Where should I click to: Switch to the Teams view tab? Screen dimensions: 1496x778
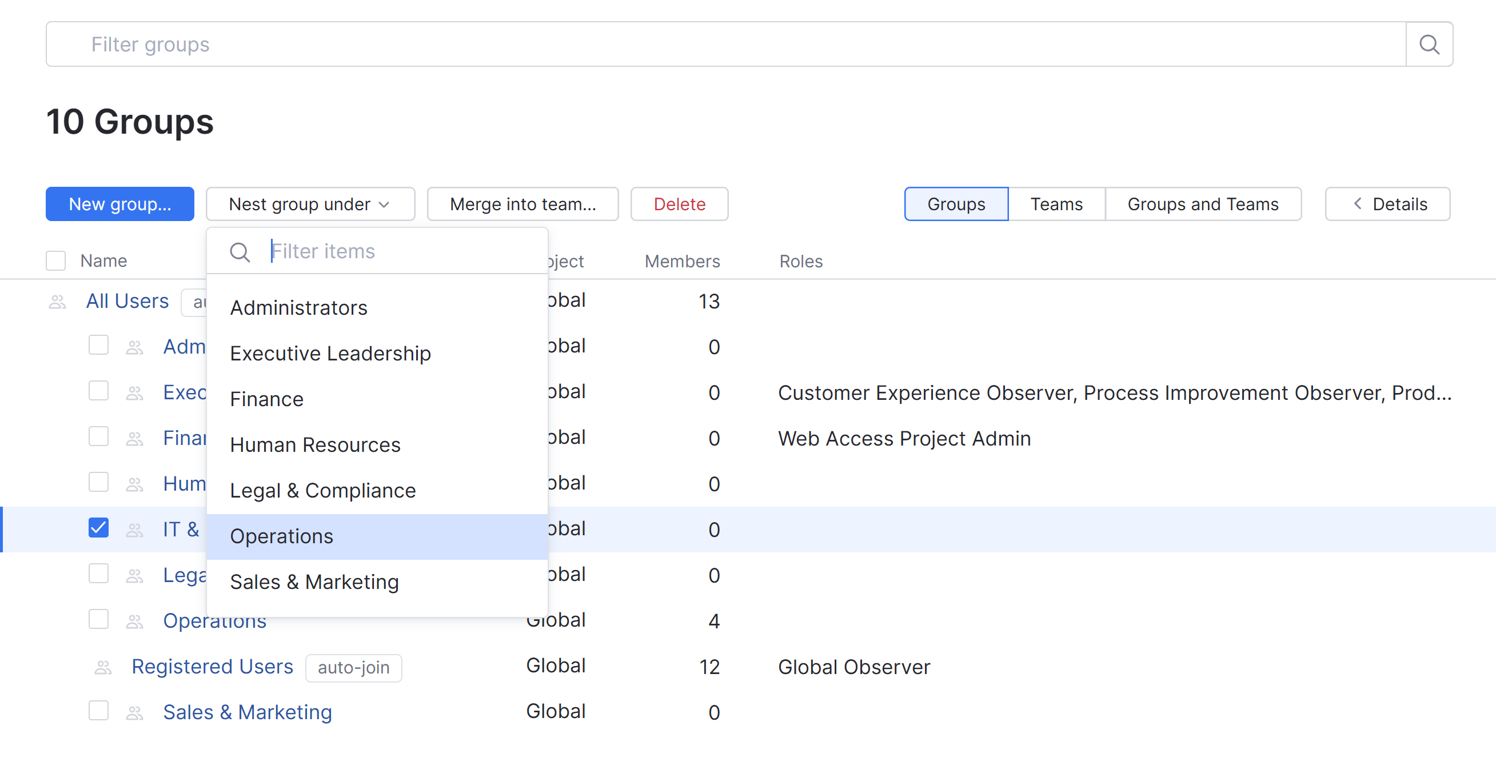(1056, 204)
